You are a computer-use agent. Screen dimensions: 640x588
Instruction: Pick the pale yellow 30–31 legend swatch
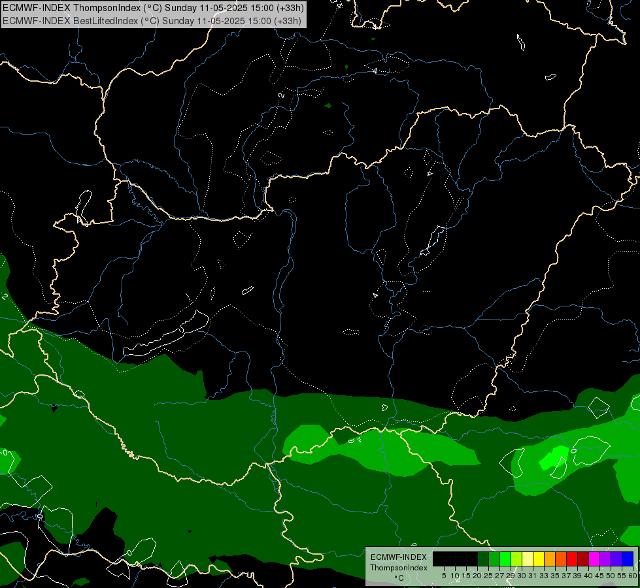pyautogui.click(x=528, y=559)
